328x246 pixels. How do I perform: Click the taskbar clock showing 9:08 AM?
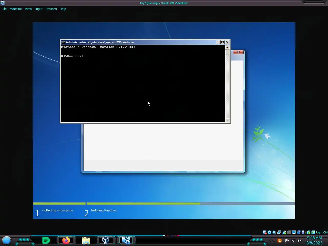[314, 240]
